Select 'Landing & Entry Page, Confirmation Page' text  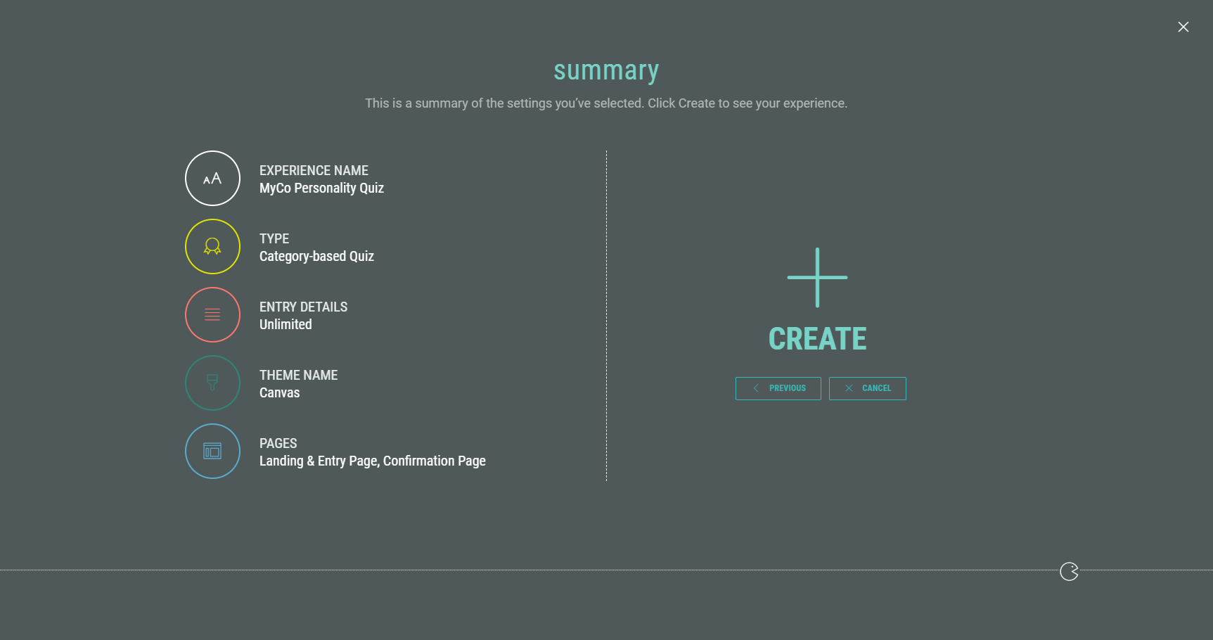(372, 461)
